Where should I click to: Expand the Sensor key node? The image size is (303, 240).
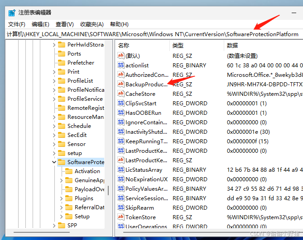point(54,144)
